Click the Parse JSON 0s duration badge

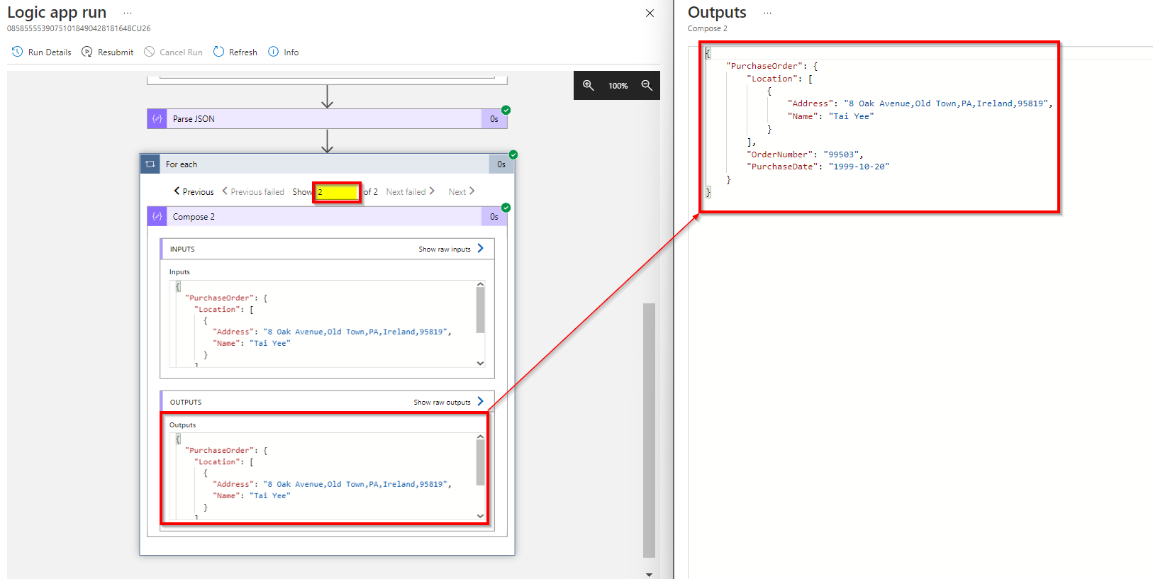pos(494,119)
